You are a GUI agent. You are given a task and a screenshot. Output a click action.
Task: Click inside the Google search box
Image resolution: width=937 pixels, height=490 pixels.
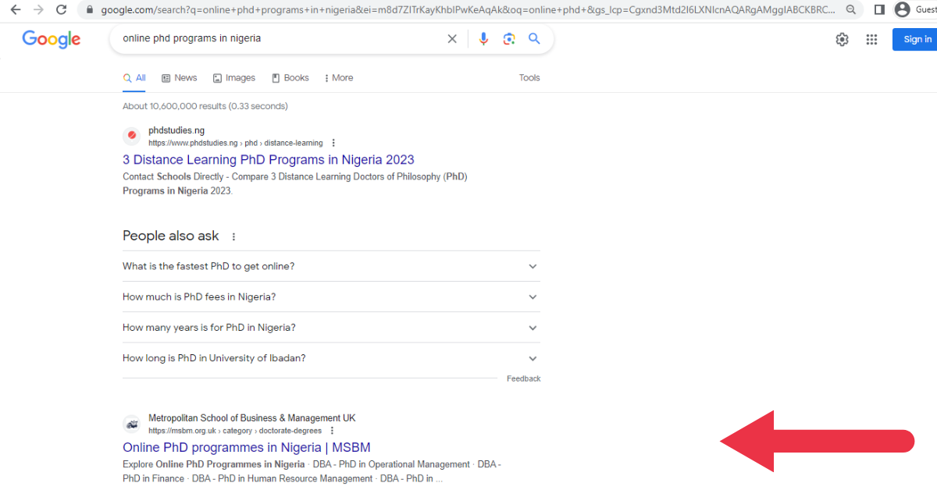(x=281, y=39)
